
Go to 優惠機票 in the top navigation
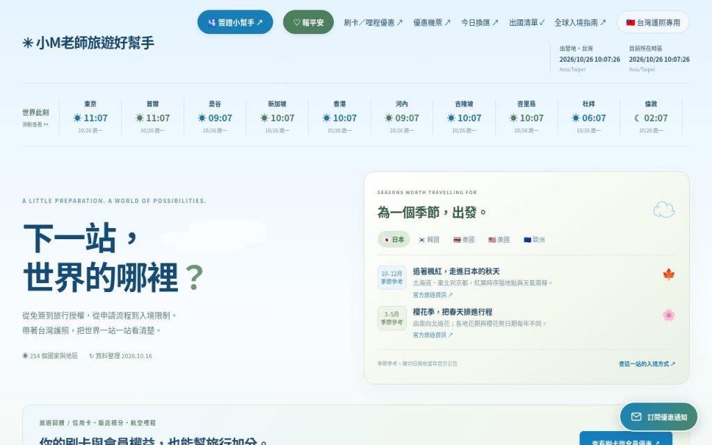(x=432, y=23)
